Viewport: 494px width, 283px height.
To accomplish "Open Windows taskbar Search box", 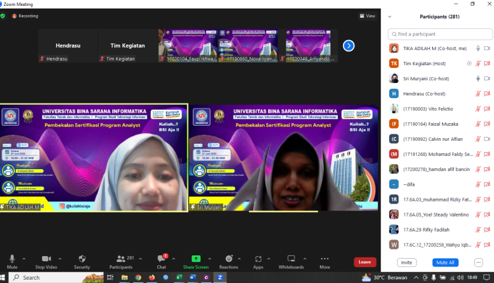I will 56,278.
